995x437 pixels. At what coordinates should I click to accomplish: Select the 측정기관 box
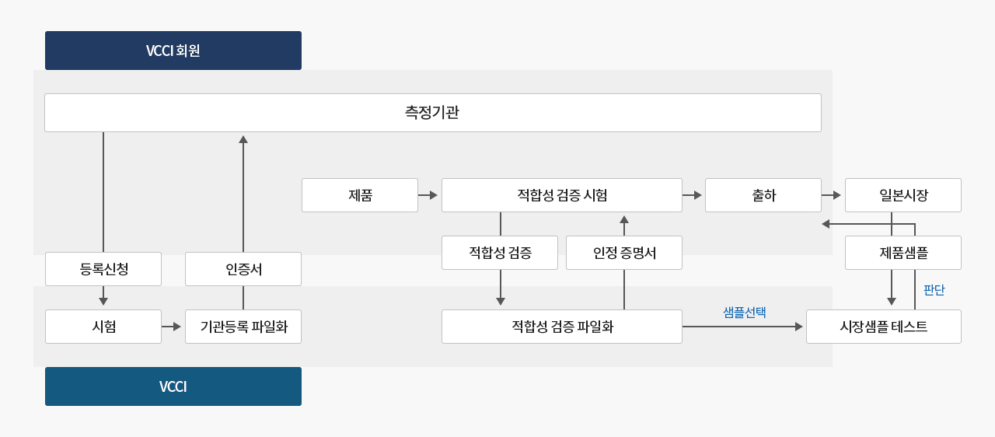[432, 113]
